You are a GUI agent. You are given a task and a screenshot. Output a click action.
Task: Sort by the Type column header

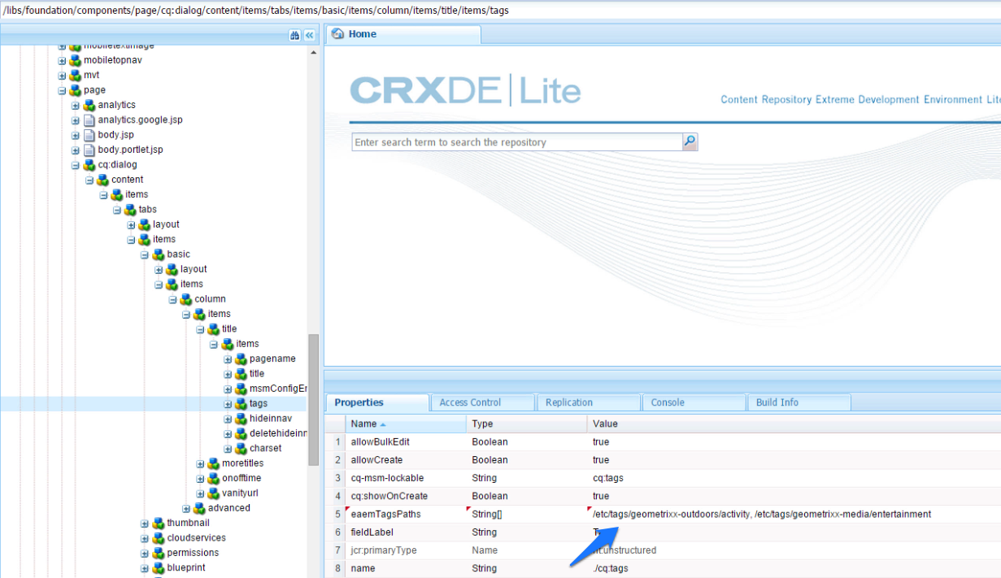point(527,424)
